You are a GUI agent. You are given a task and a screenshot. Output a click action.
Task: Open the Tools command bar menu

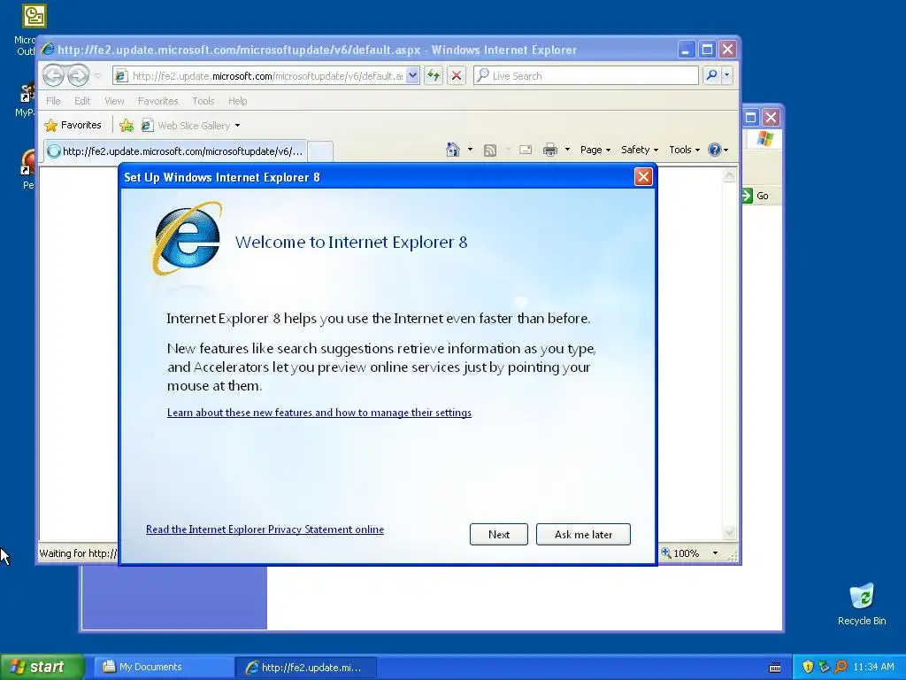point(684,150)
